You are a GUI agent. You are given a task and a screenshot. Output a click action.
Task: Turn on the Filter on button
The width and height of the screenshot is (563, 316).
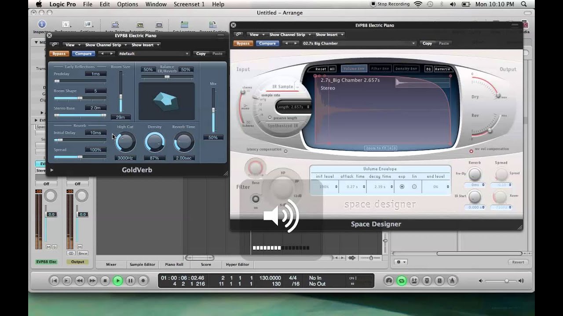pos(256,199)
